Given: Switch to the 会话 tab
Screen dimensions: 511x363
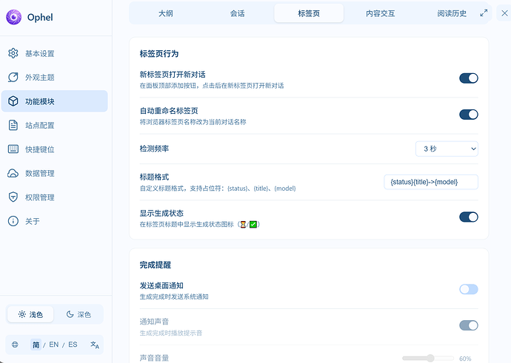Looking at the screenshot, I should click(237, 13).
